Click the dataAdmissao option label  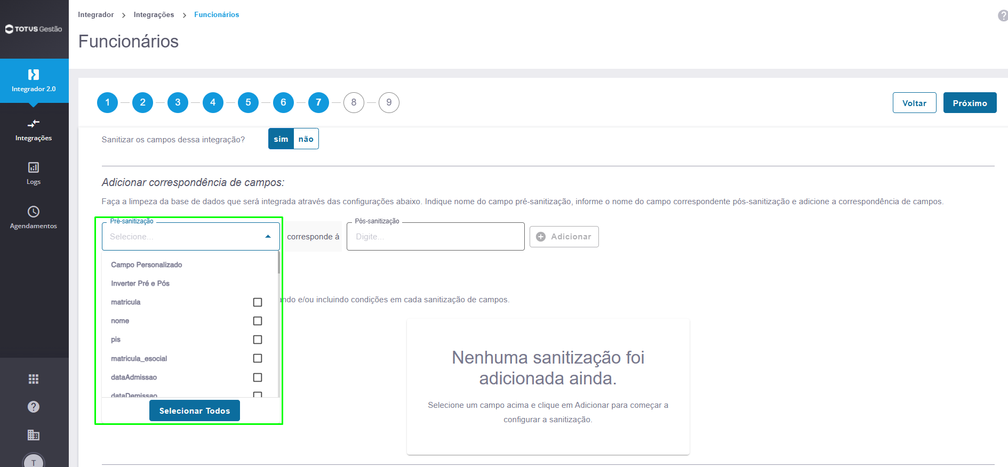pyautogui.click(x=134, y=377)
